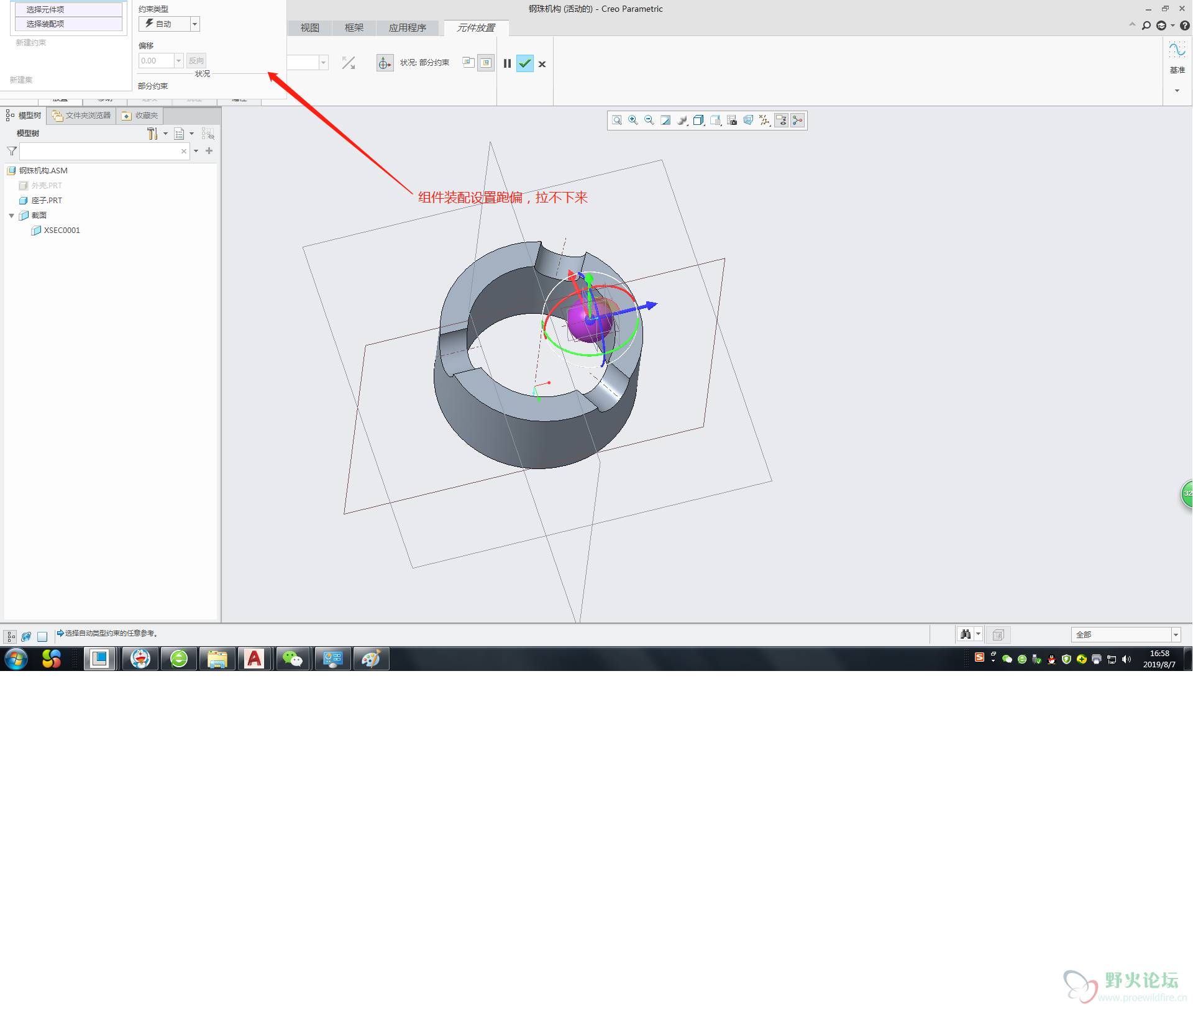Click the Zoom In magnifier icon
Image resolution: width=1193 pixels, height=1009 pixels.
[633, 121]
